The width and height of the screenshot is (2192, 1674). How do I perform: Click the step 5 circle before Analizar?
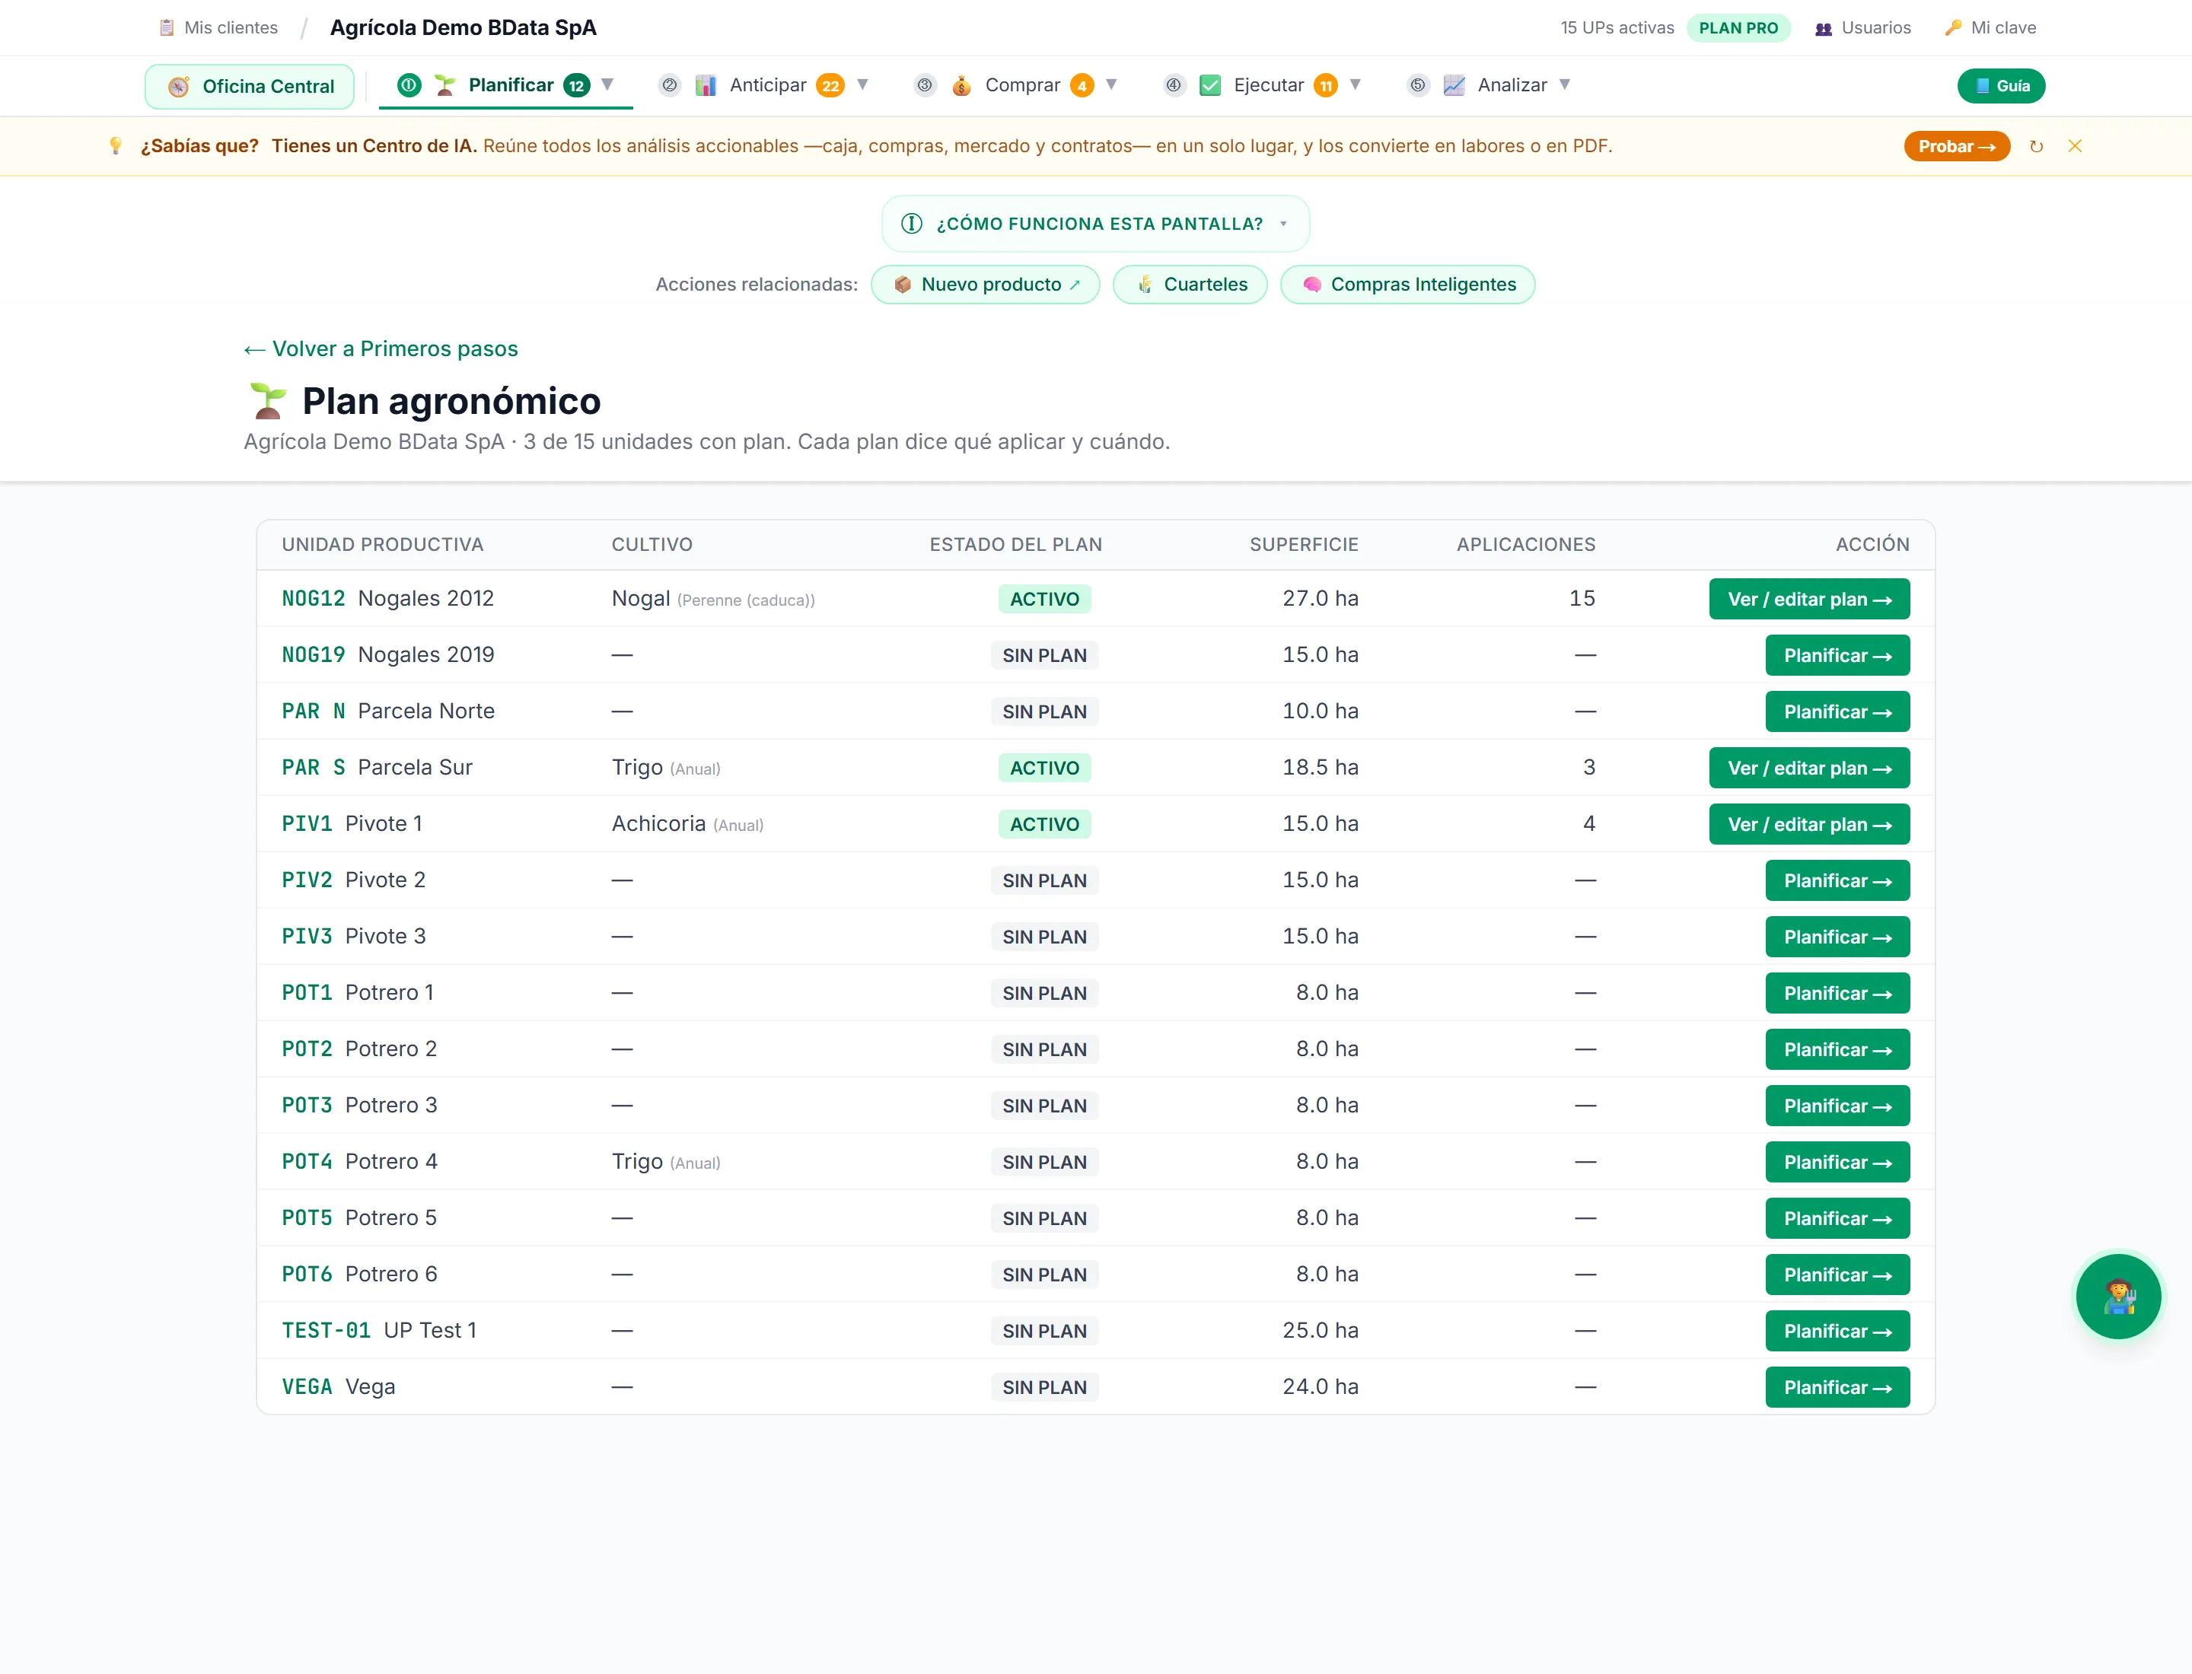[x=1417, y=86]
